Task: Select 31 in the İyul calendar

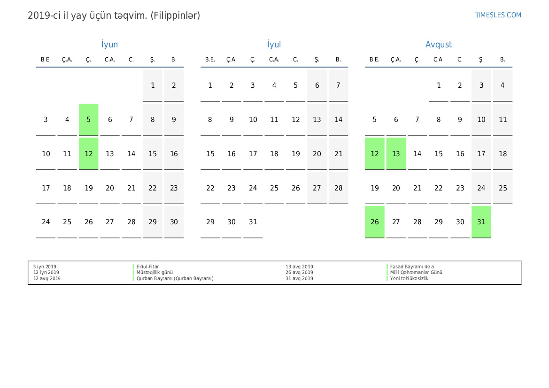Action: 253,222
